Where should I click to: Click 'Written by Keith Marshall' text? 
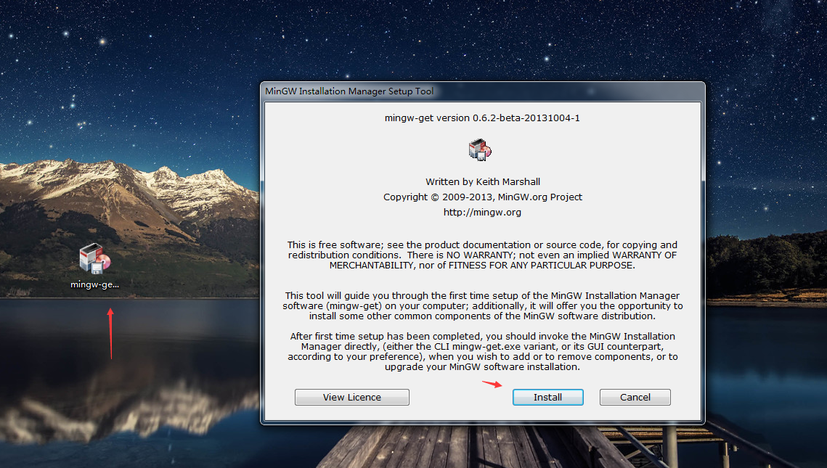483,182
